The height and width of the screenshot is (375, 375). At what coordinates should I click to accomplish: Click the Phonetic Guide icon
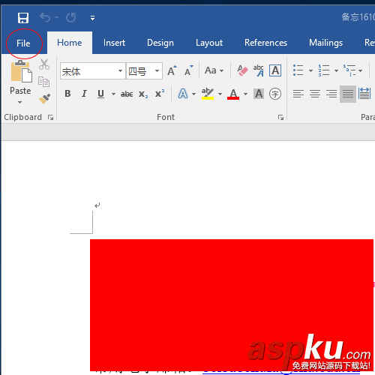[x=259, y=70]
